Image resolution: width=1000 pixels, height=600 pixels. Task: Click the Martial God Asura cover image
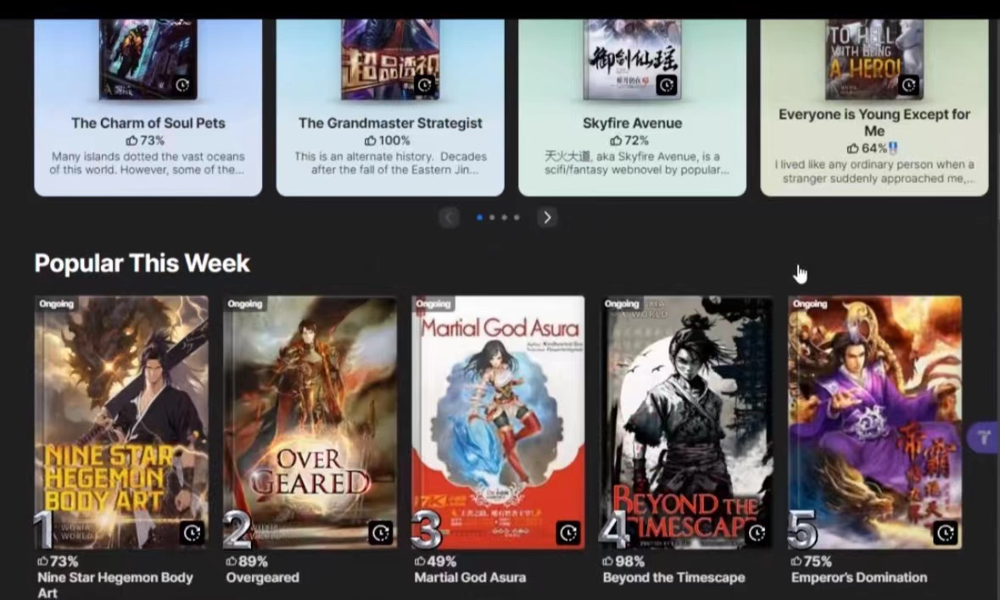[x=498, y=422]
